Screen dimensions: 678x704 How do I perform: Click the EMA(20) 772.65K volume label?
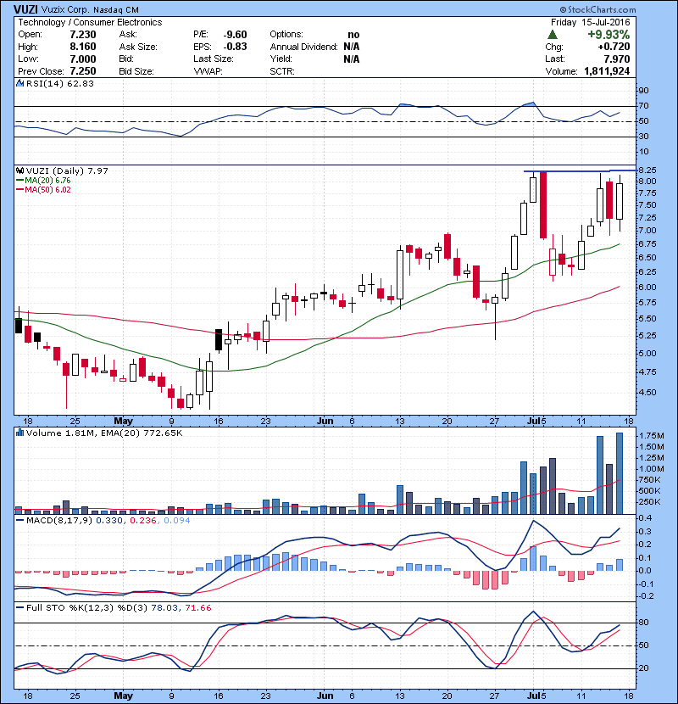point(142,433)
